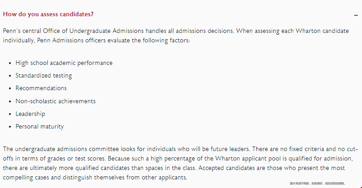Click the 'Non-scholastic achievements' list item
Viewport: 362px width, 188px height.
pyautogui.click(x=55, y=101)
